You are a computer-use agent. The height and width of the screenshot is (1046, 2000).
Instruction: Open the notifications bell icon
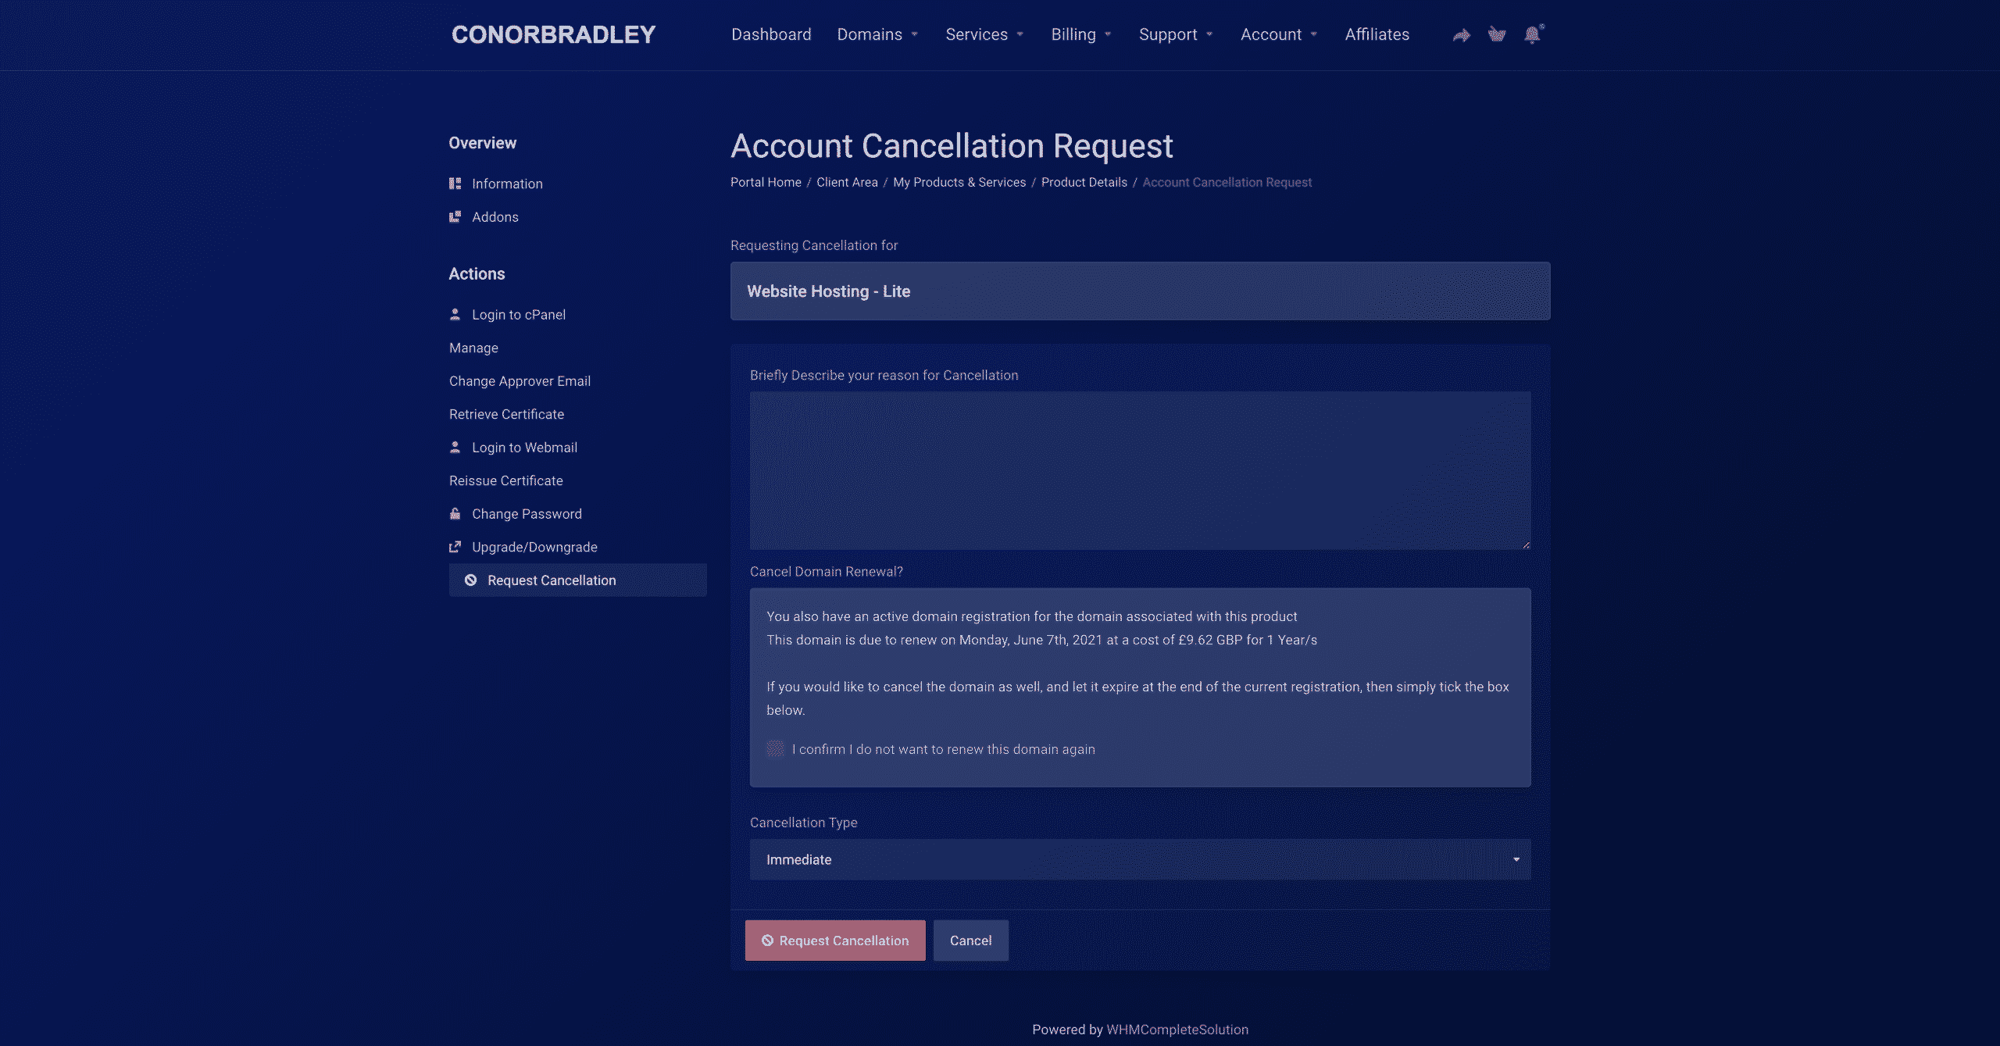pyautogui.click(x=1533, y=34)
